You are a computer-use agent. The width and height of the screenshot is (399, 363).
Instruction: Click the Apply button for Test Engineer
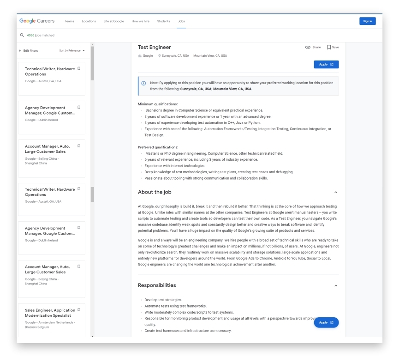(326, 64)
